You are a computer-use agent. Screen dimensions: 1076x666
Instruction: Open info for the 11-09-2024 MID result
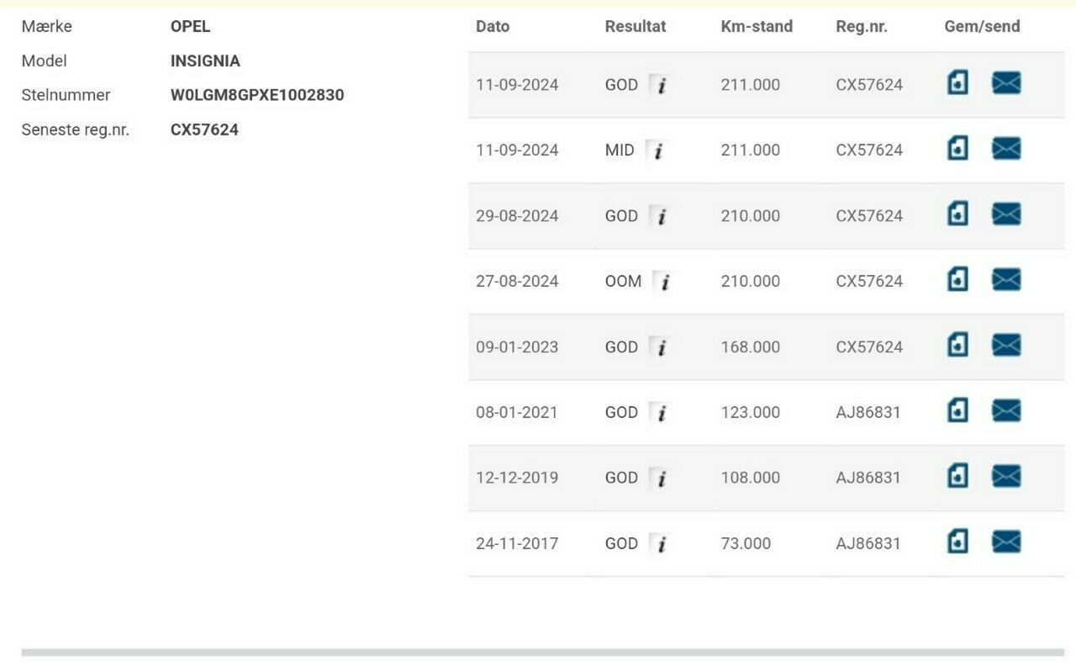point(657,151)
